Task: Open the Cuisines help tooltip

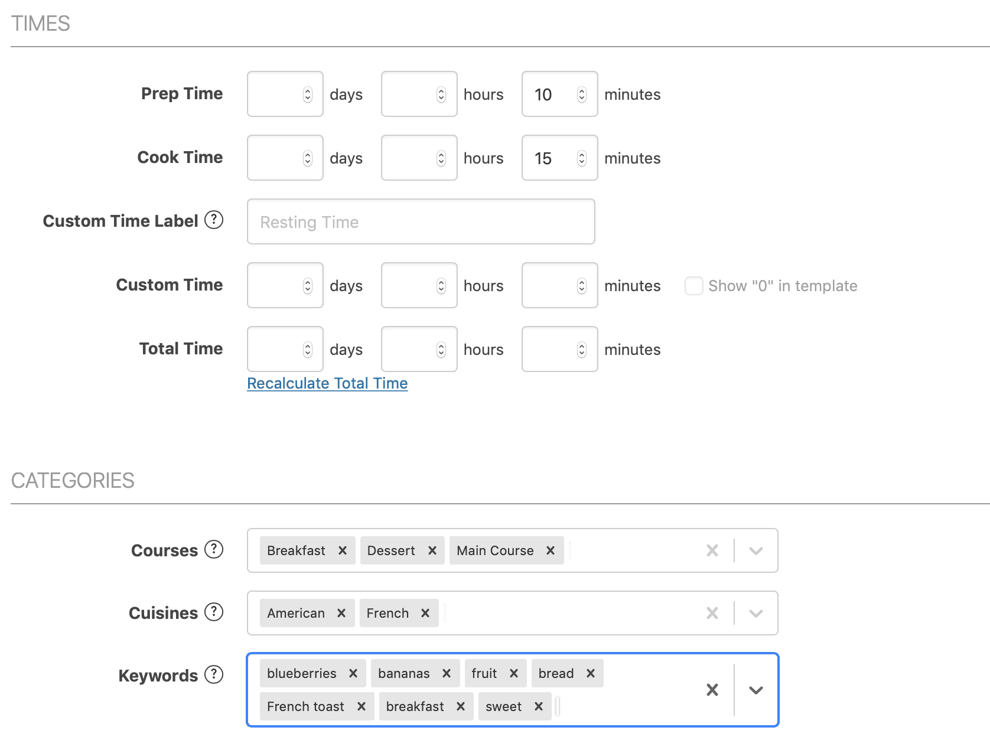Action: (213, 612)
